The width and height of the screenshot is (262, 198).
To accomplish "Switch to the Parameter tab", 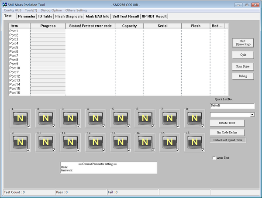I will coord(27,16).
